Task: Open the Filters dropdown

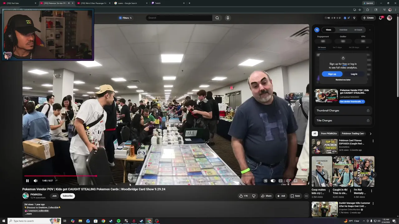Action: point(125,18)
